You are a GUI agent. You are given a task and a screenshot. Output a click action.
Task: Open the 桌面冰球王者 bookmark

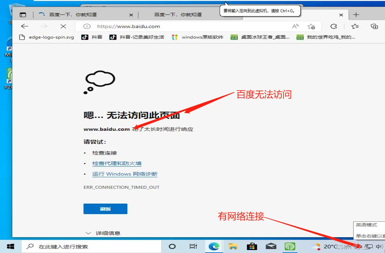(x=260, y=37)
